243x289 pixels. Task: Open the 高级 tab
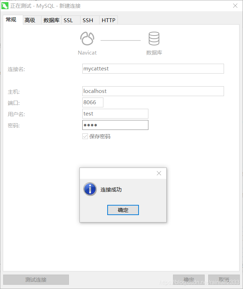(x=32, y=20)
